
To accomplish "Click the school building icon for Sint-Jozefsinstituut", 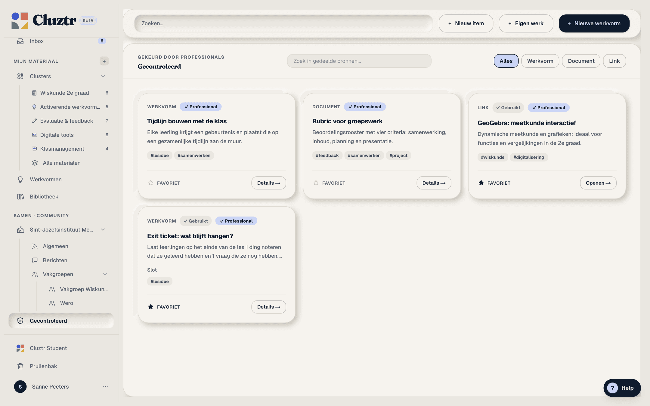I will click(20, 230).
